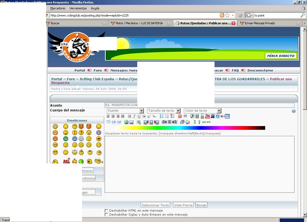The image size is (307, 222).
Task: Check Deshabilitar Siglas y Auto-Enlaces
Action: tap(106, 215)
